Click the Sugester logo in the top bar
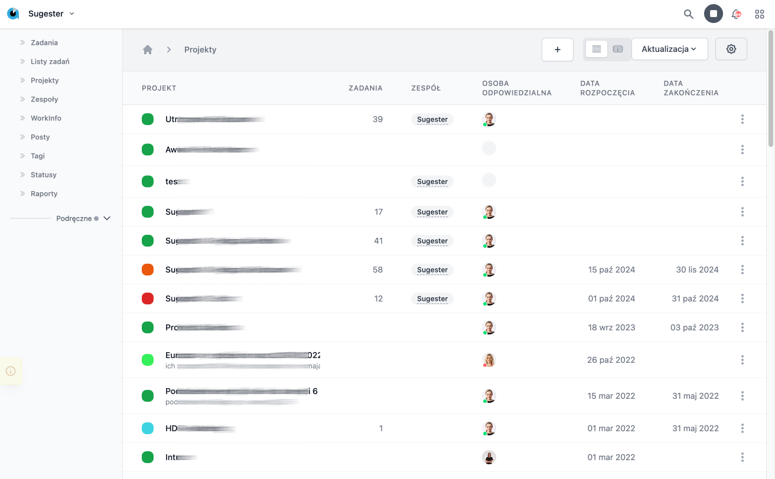The height and width of the screenshot is (479, 775). point(13,13)
